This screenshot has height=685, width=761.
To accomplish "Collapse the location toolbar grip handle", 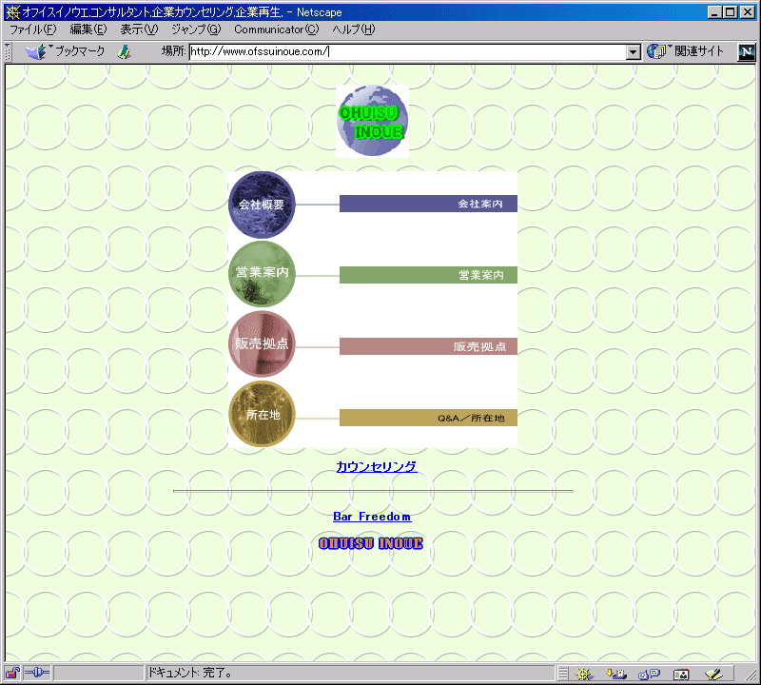I will pos(8,52).
